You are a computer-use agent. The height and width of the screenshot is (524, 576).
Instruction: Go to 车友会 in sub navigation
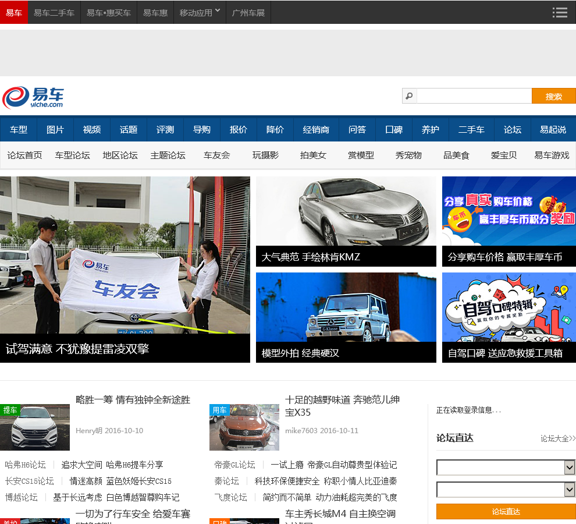coord(217,155)
